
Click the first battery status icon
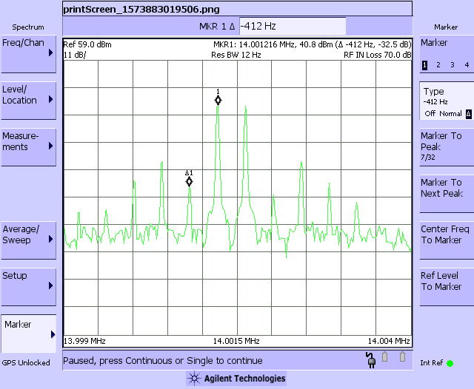(385, 356)
